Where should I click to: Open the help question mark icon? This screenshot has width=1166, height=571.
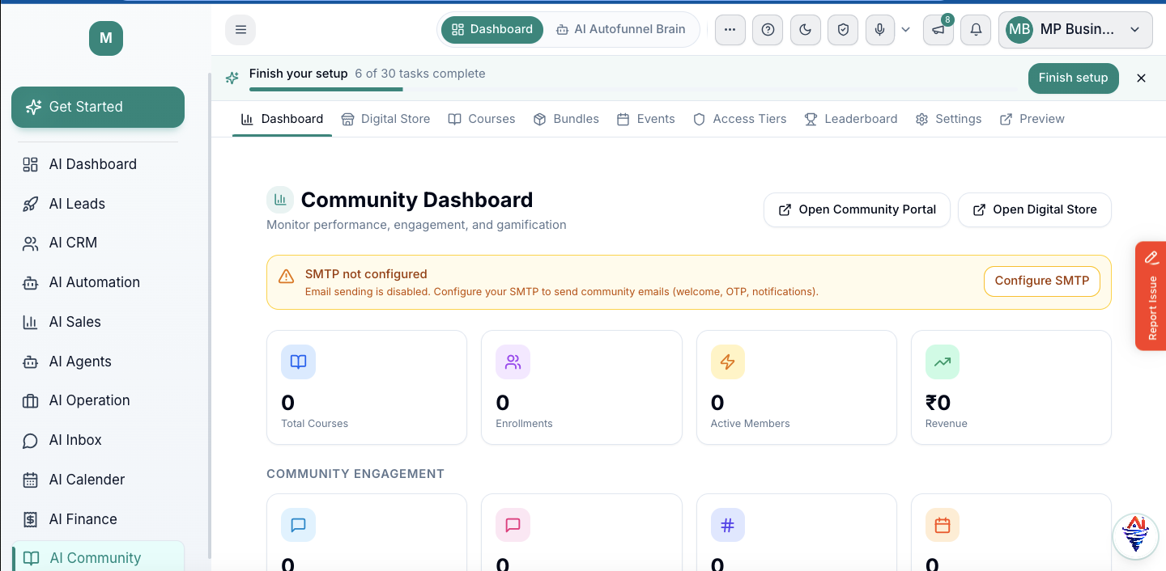(768, 30)
